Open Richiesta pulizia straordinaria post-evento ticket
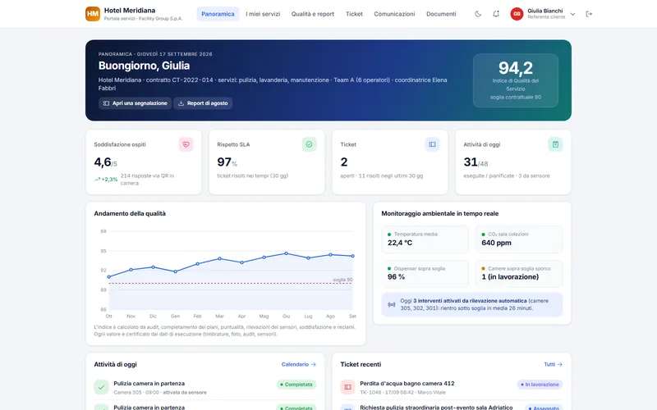 pos(436,407)
